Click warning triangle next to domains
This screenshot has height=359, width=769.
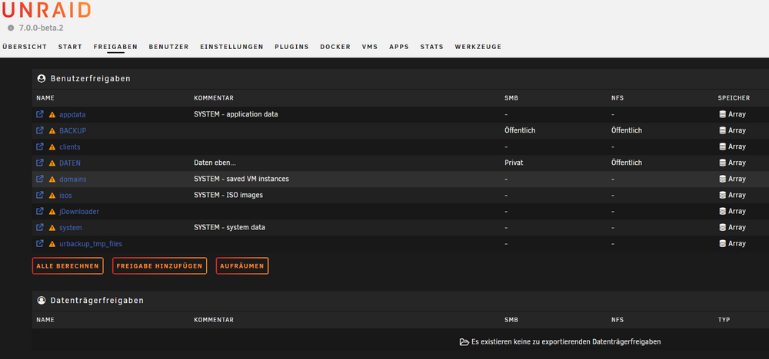(x=52, y=179)
